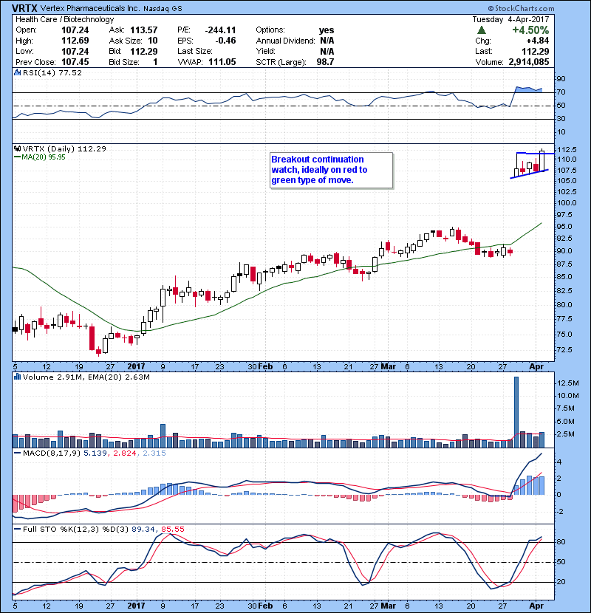Click the Last Size label
This screenshot has width=591, height=613.
(x=195, y=51)
